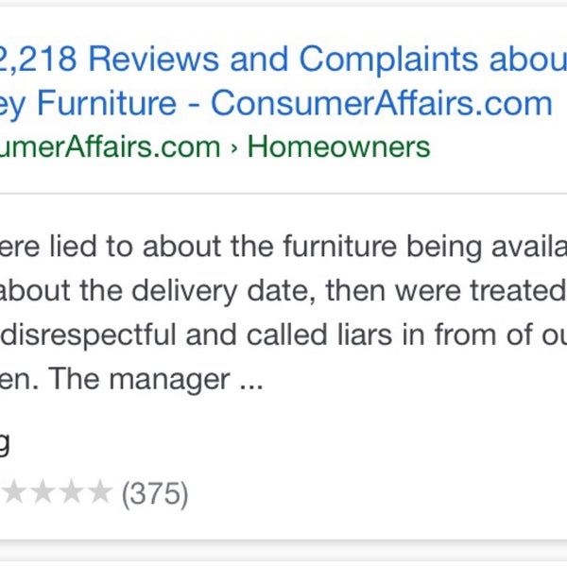
Task: Click the breadcrumb chevron before Homeowners
Action: 234,148
